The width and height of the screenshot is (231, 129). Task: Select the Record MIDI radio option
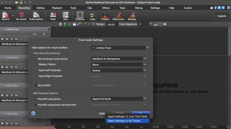(36, 85)
